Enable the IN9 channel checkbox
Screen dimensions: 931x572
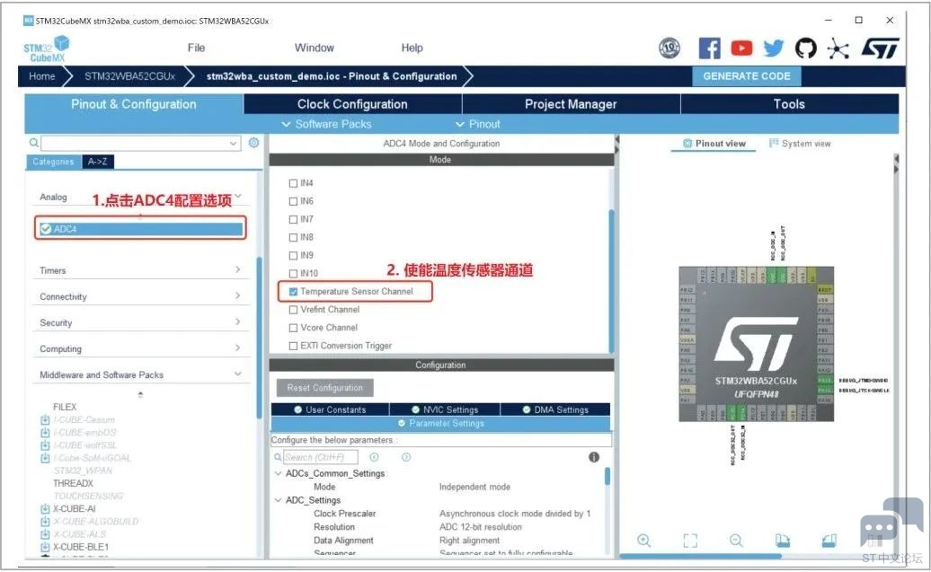[x=293, y=255]
